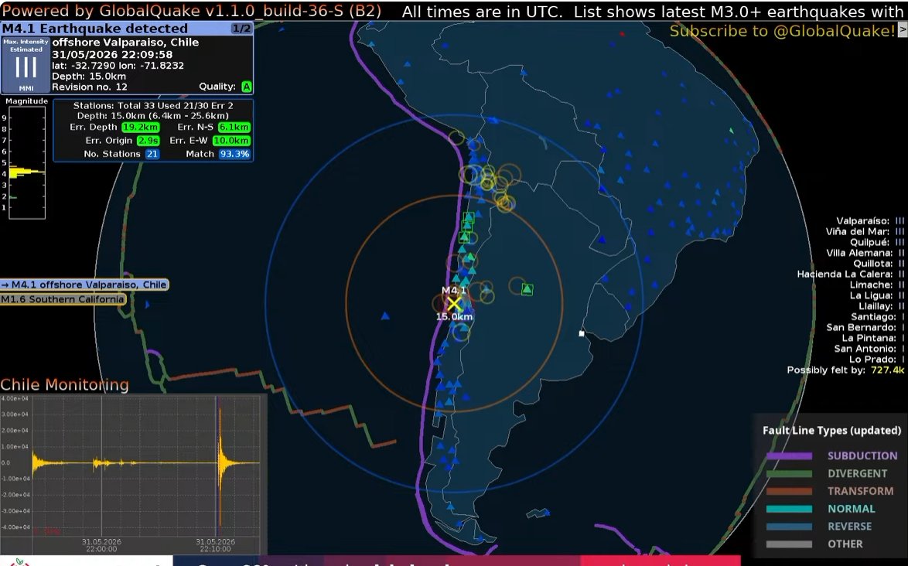Click the Chile Monitoring chart title
This screenshot has width=908, height=566.
[64, 385]
